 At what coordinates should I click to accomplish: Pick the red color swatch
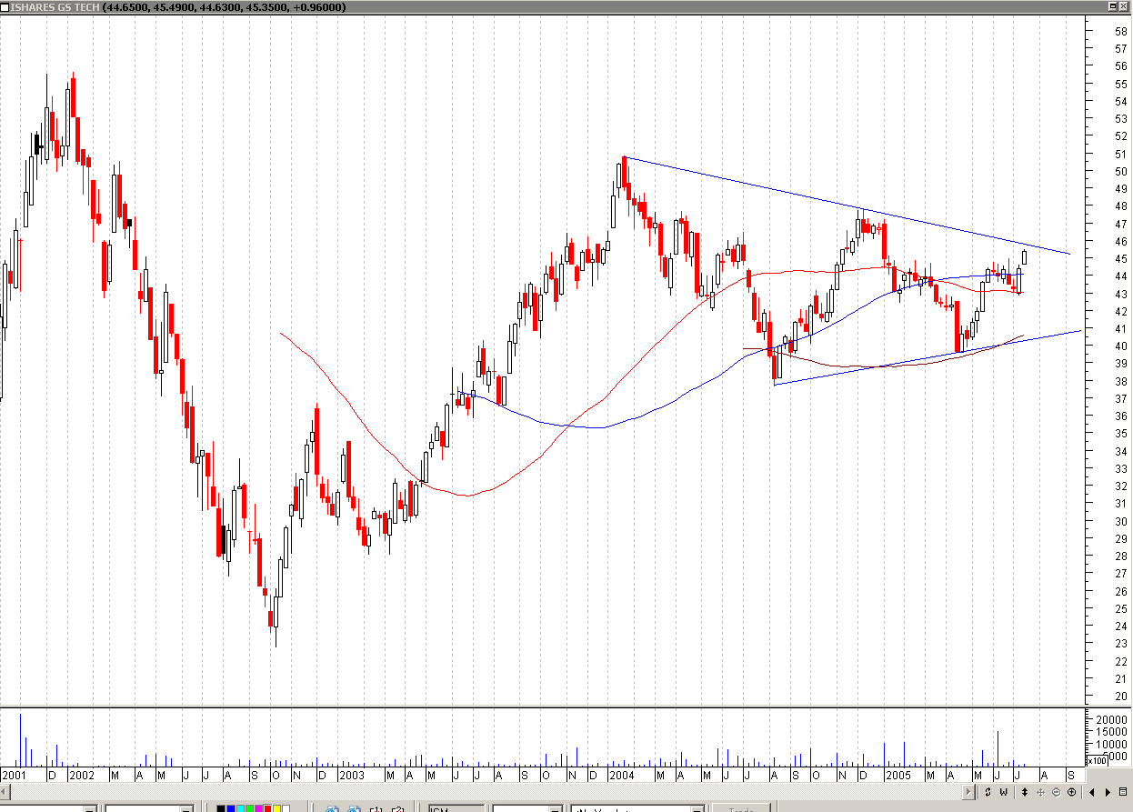click(267, 807)
